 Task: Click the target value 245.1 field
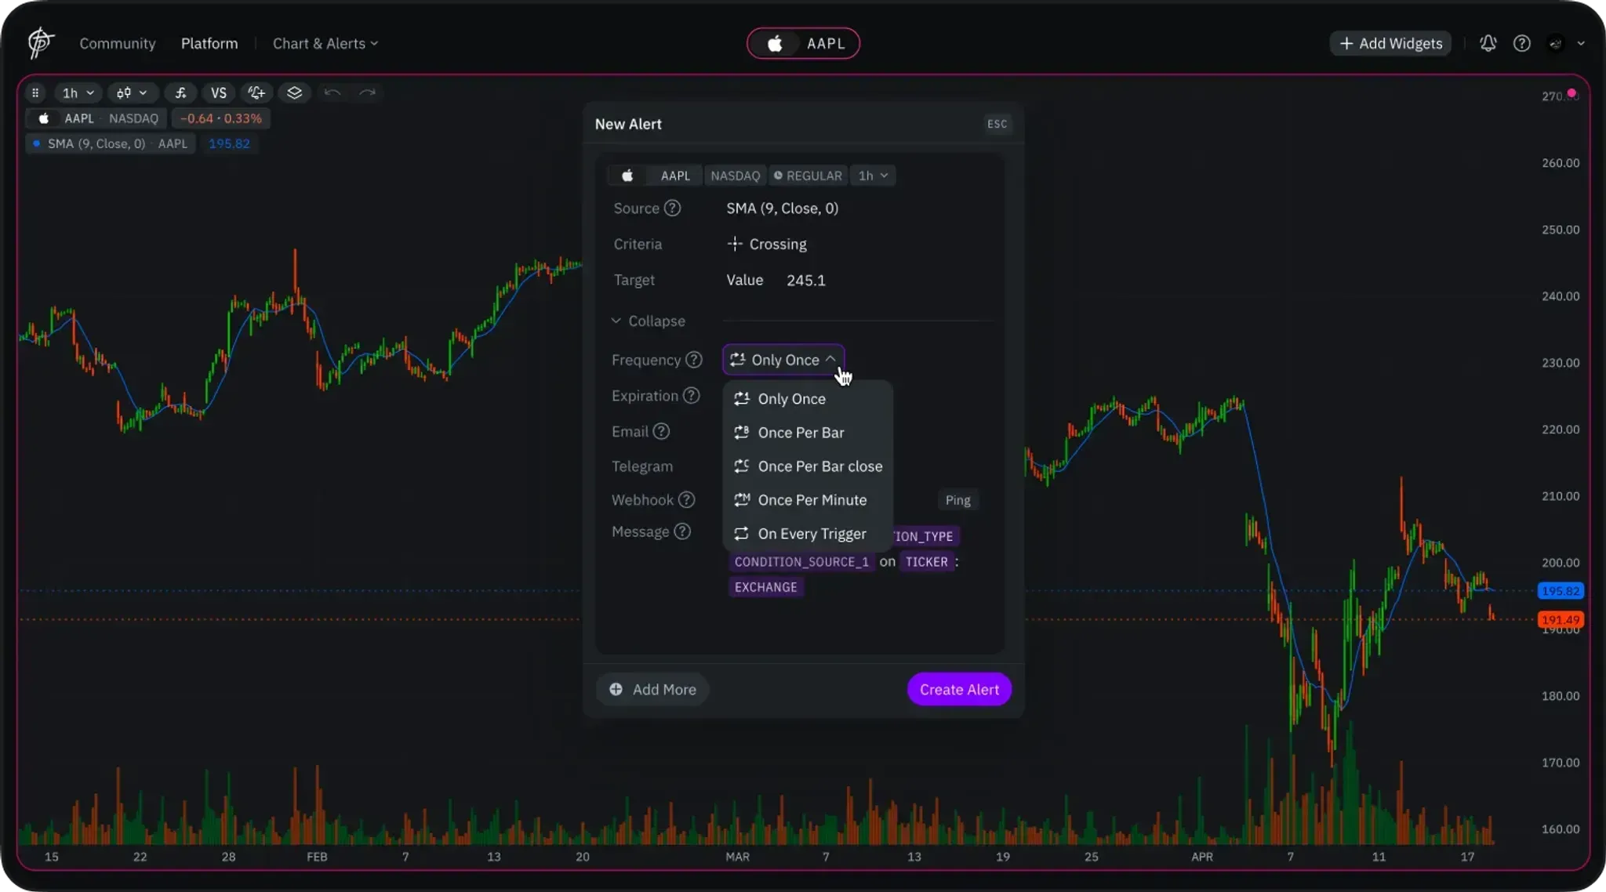coord(805,280)
